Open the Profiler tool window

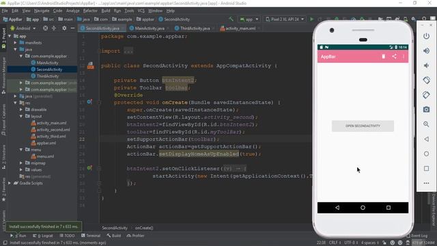135,236
